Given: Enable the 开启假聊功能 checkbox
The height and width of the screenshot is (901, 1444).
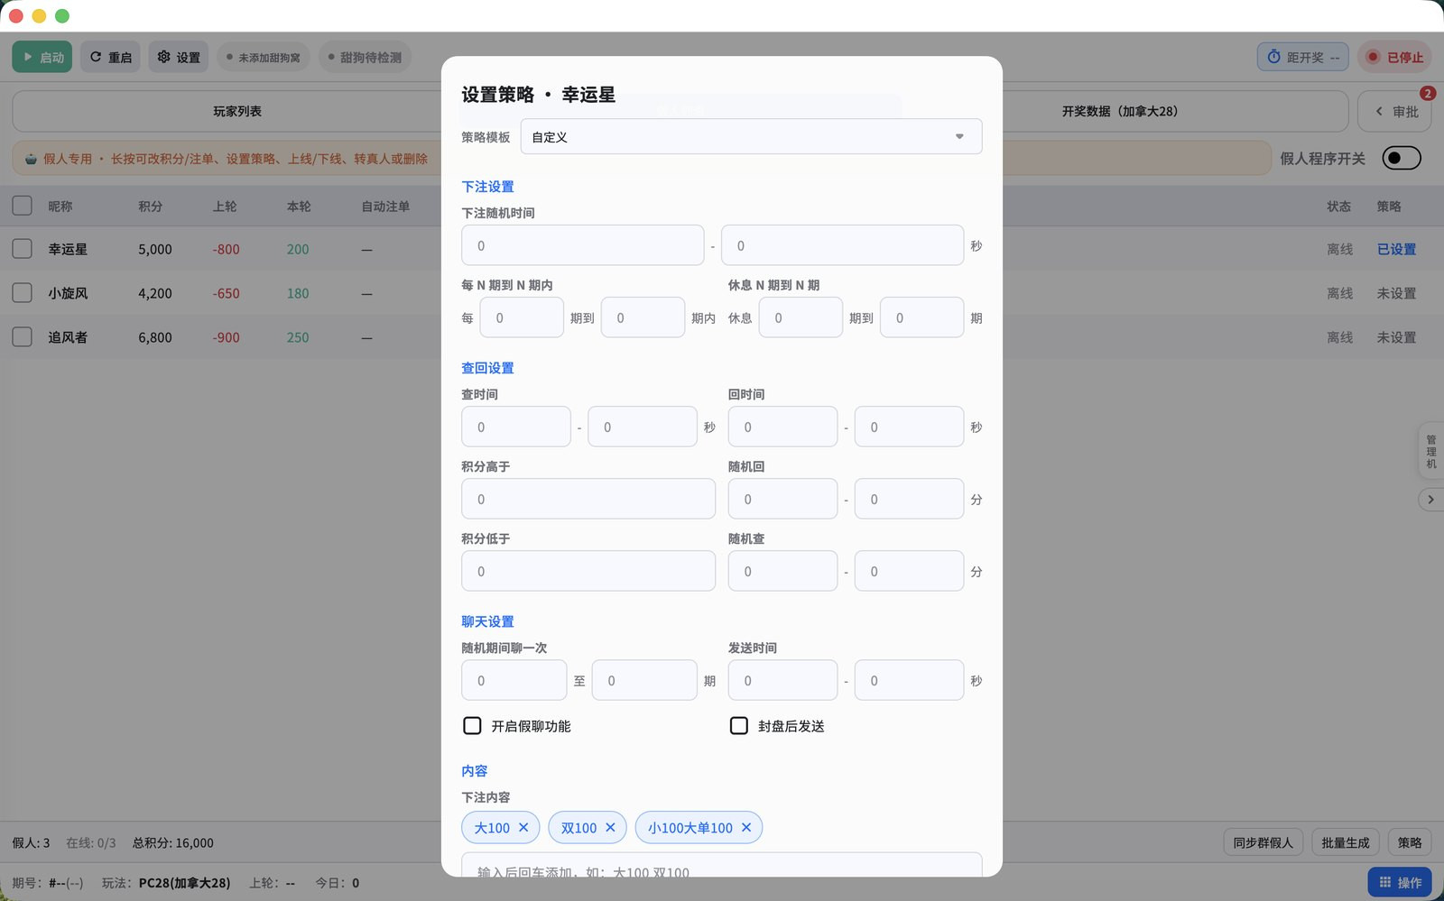Looking at the screenshot, I should pyautogui.click(x=472, y=726).
